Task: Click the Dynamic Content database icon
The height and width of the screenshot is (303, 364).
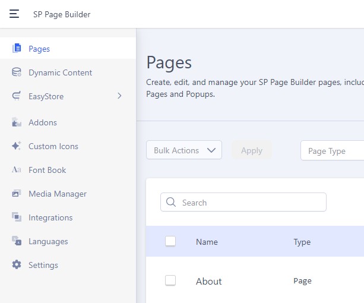Action: 17,72
